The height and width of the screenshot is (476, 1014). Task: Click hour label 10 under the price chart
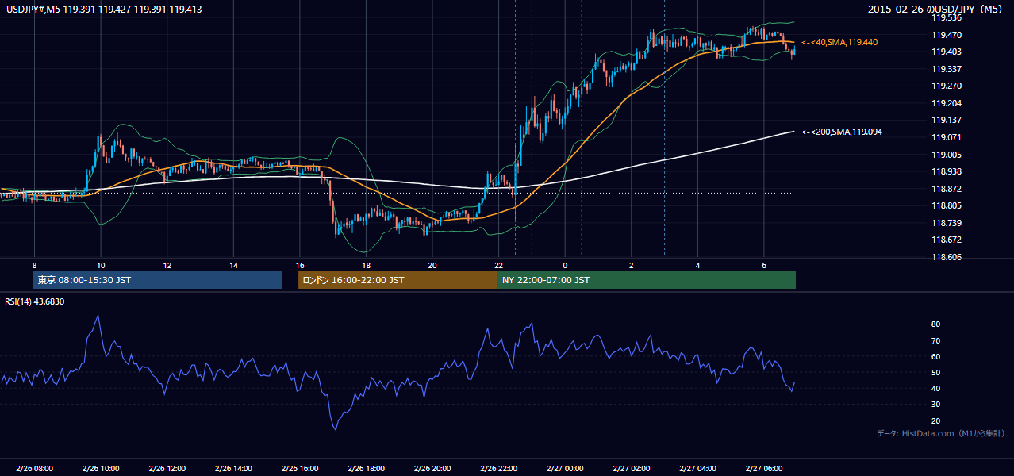click(101, 265)
